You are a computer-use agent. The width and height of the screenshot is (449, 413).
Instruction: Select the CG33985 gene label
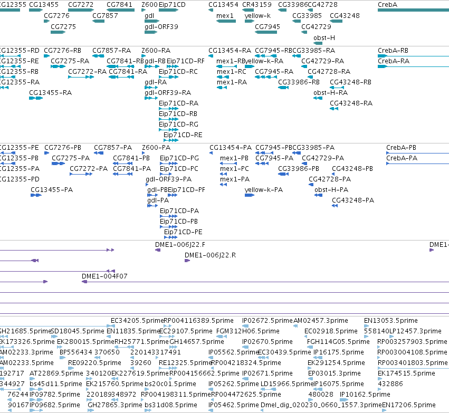click(307, 15)
